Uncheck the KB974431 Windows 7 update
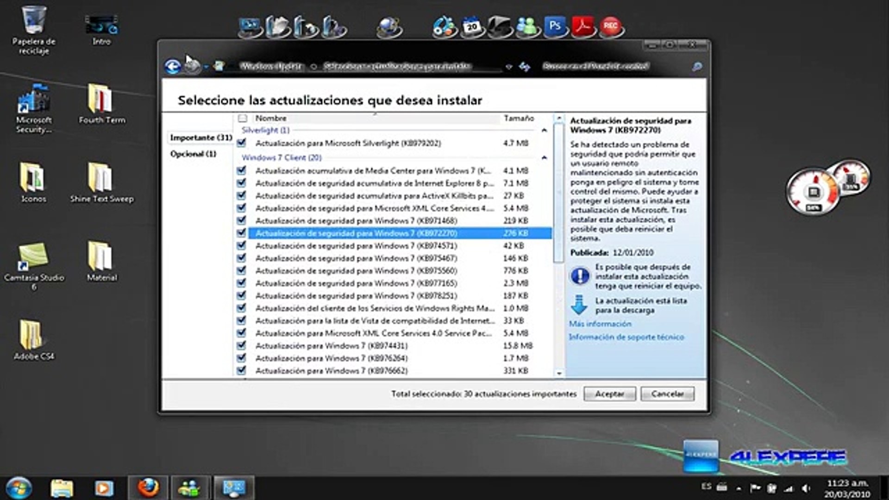889x500 pixels. [x=241, y=345]
